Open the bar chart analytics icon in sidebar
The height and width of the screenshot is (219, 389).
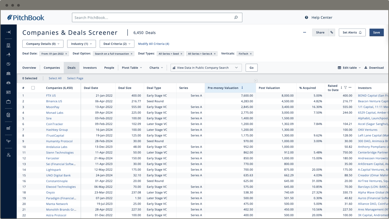8,128
